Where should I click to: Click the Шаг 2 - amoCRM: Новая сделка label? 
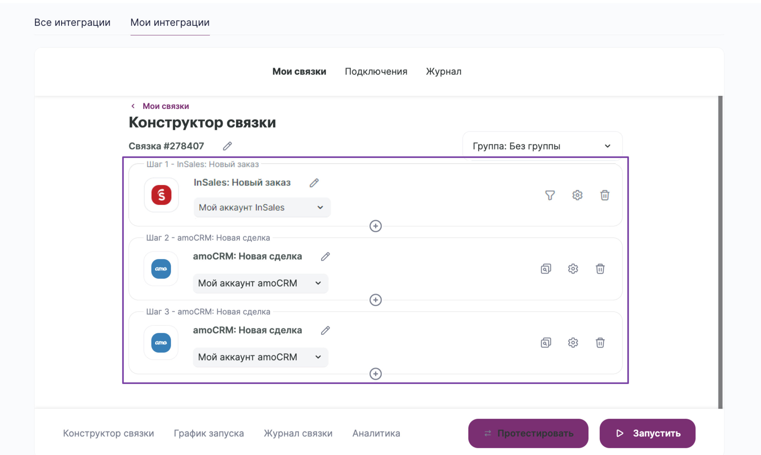[208, 238]
